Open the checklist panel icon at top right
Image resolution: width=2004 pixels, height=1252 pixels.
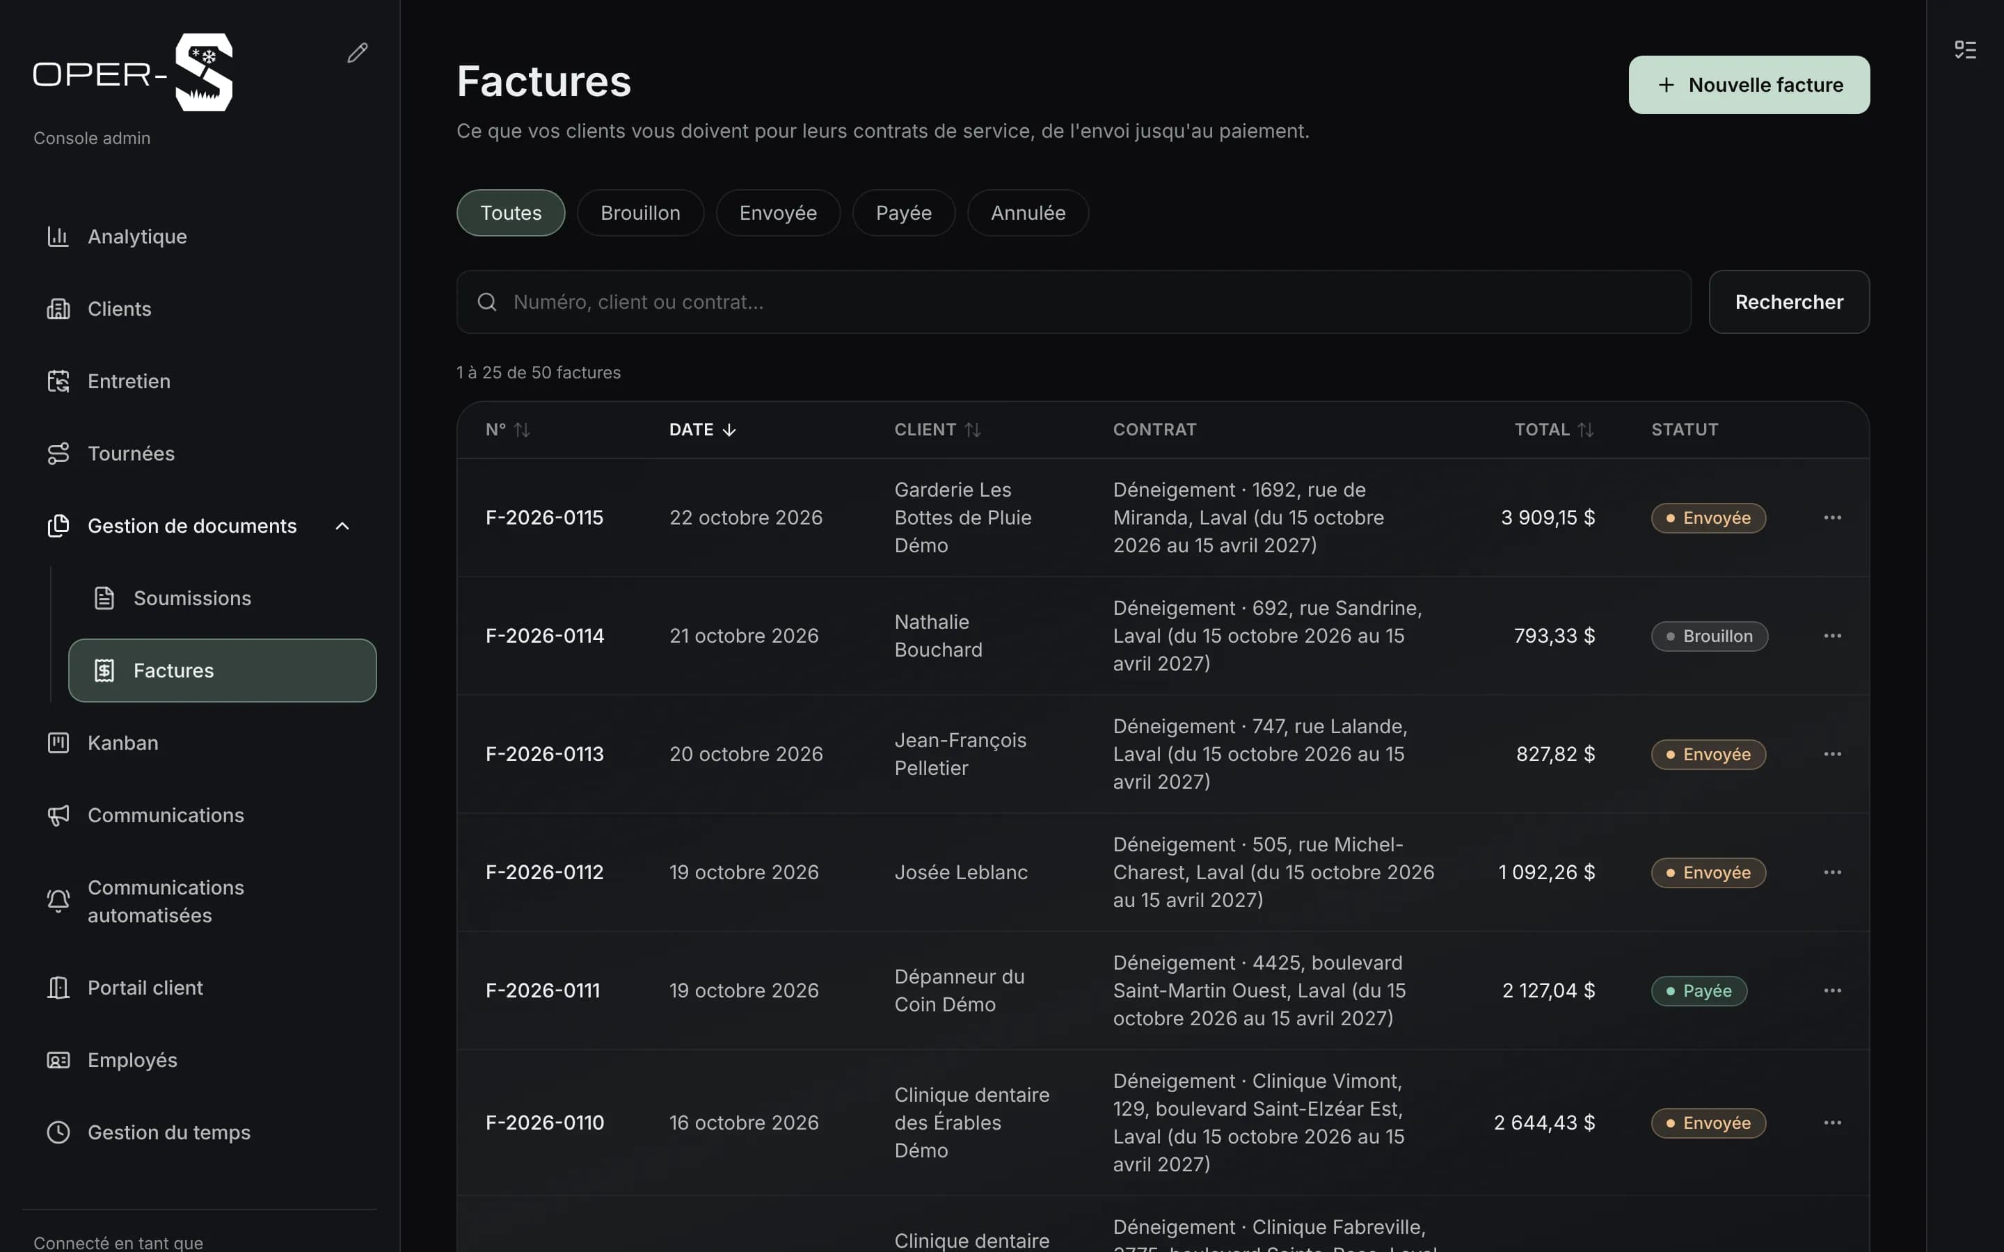(x=1965, y=49)
